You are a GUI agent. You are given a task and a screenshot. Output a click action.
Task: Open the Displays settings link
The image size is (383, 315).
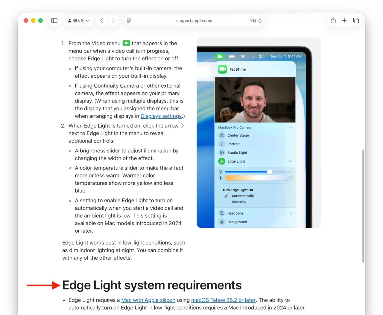pos(161,116)
